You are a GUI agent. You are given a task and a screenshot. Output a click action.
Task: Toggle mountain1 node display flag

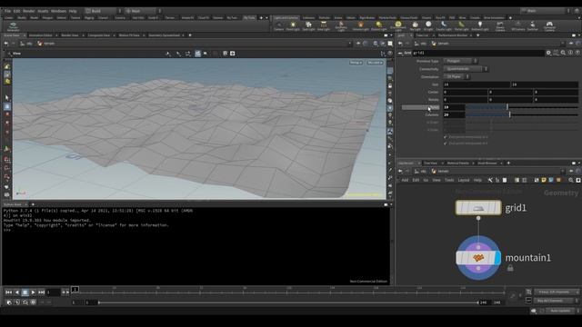pyautogui.click(x=497, y=258)
